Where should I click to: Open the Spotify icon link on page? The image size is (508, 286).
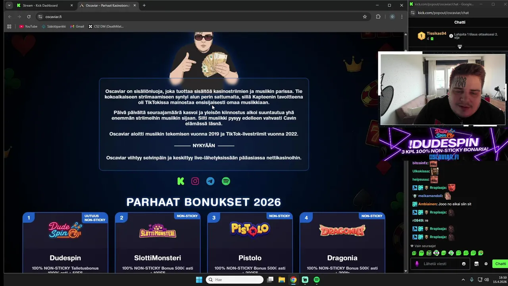coord(226,181)
